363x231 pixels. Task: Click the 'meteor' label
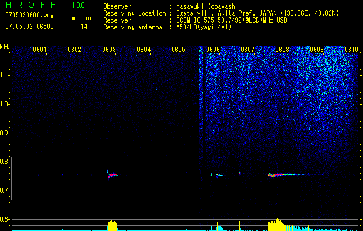click(x=82, y=18)
